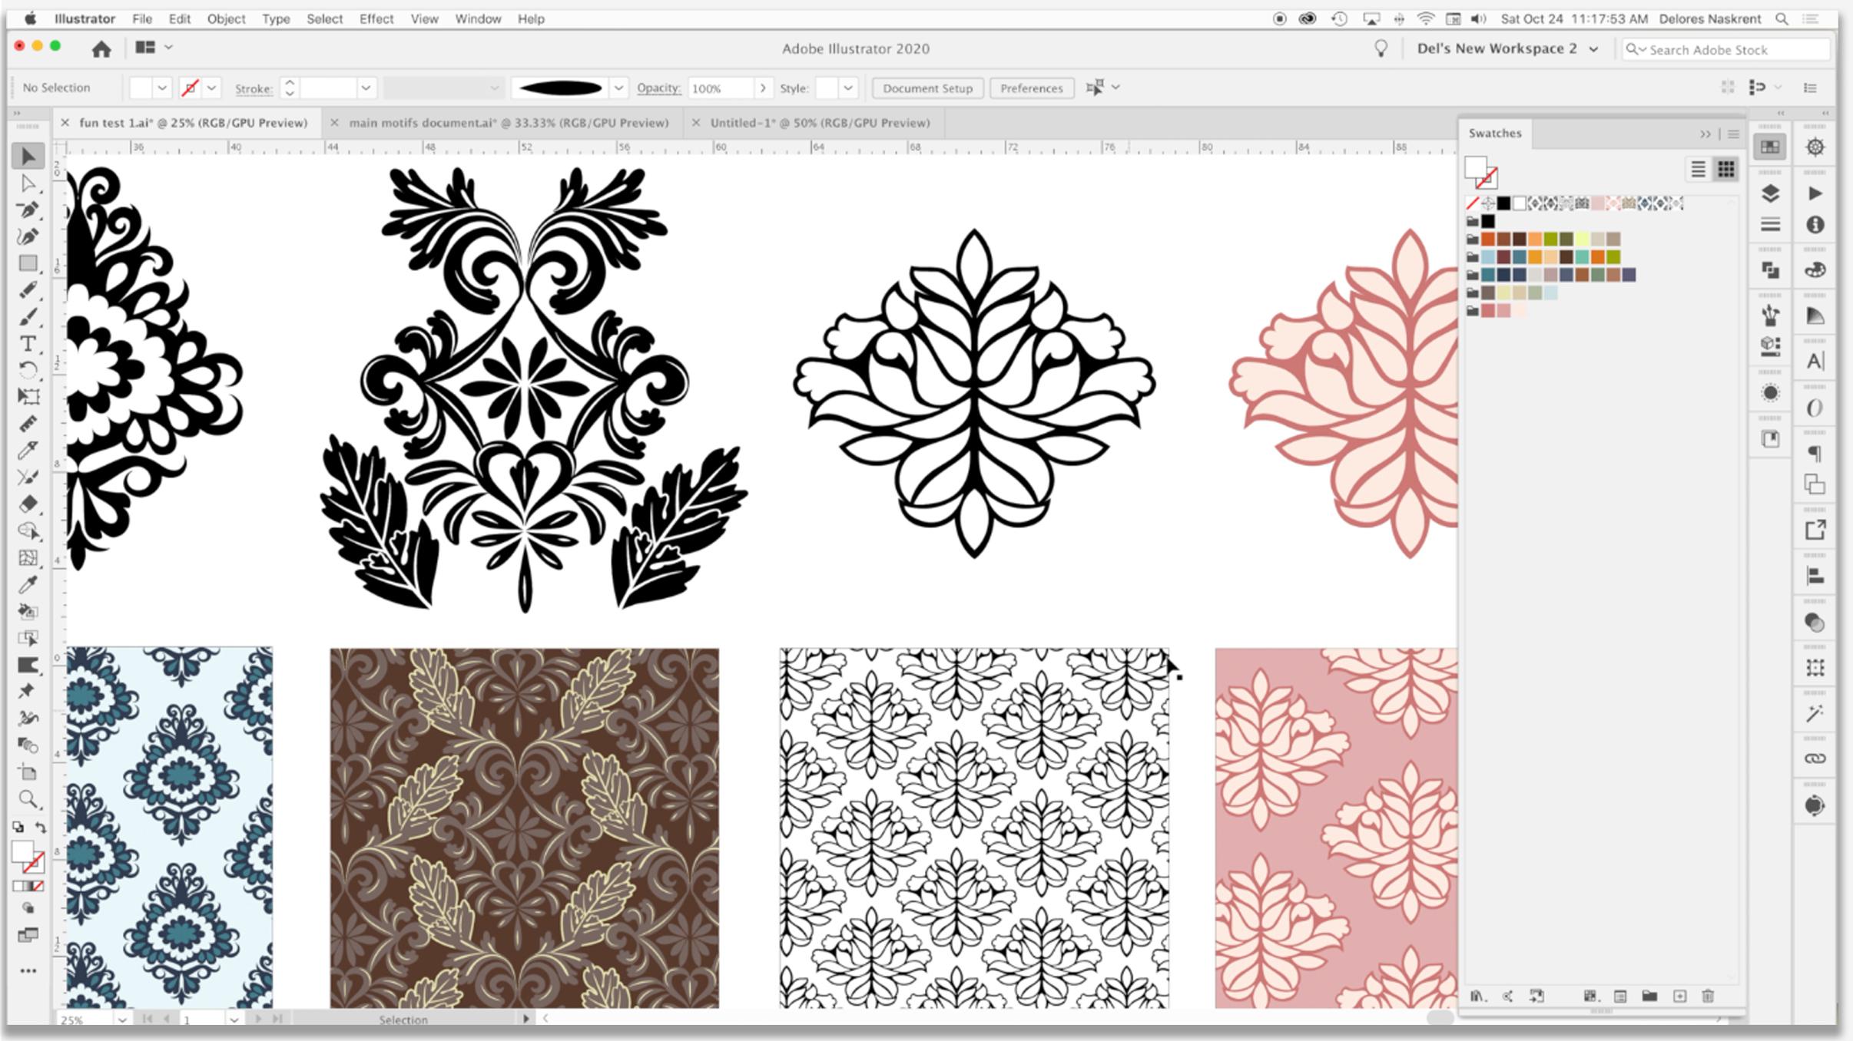
Task: Click the Stroke label link
Action: [254, 89]
